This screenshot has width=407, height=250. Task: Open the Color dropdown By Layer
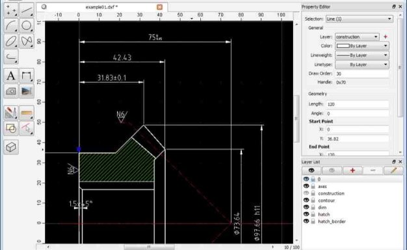(362, 46)
